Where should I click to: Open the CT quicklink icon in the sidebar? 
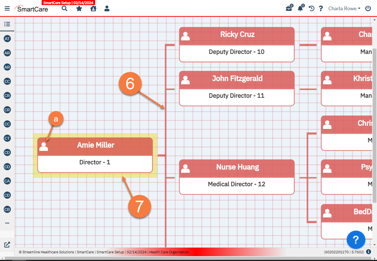7,138
